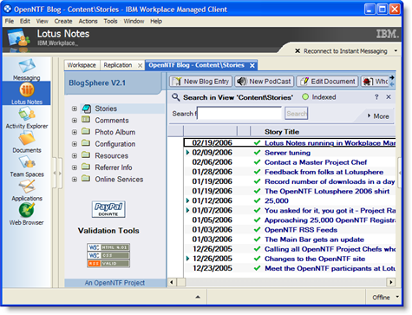Open the Create menu

pos(63,21)
